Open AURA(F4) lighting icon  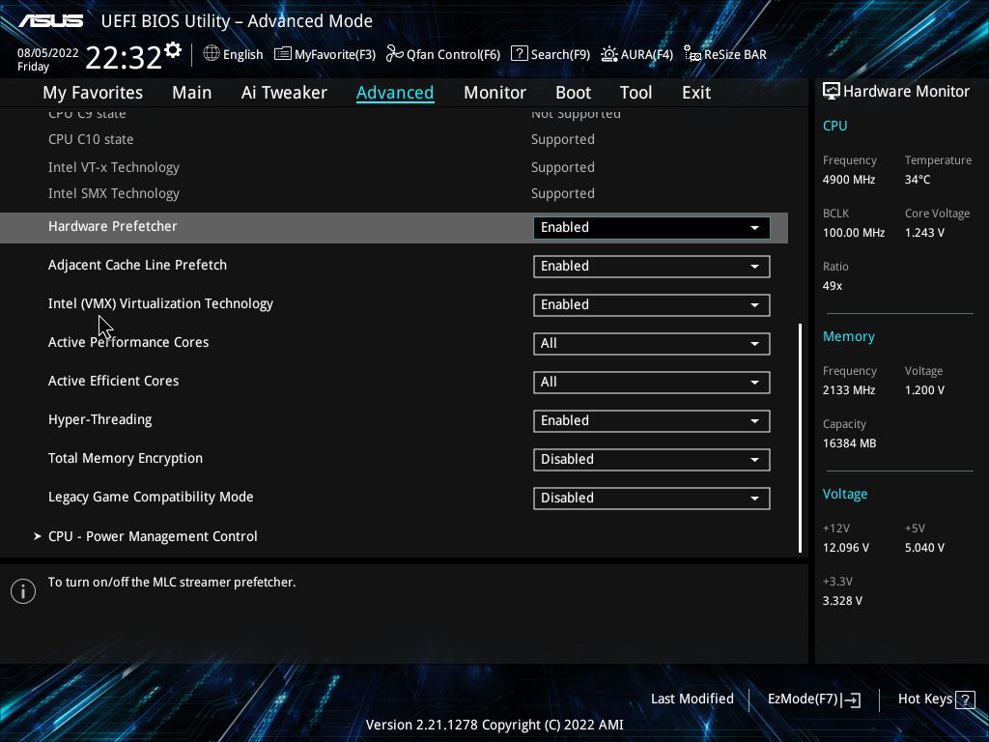(x=608, y=54)
